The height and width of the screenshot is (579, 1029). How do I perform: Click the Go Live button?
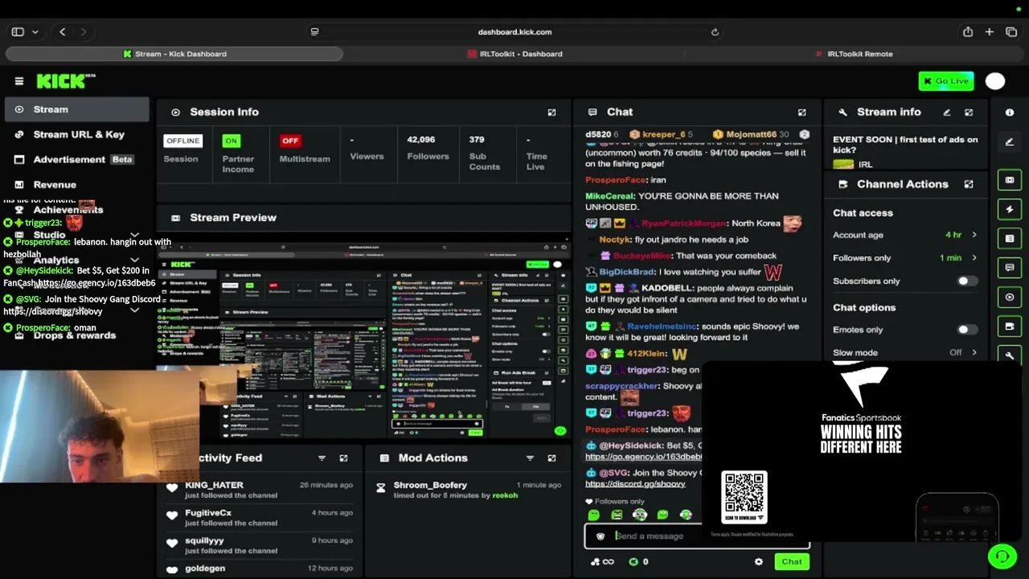[x=946, y=81]
